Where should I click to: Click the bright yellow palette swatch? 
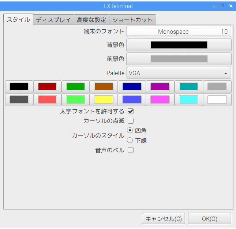tap(104, 99)
